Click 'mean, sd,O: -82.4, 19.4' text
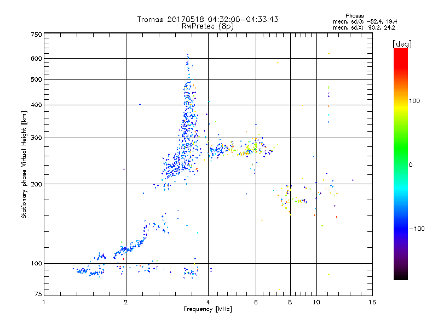This screenshot has width=438, height=329. (x=365, y=22)
